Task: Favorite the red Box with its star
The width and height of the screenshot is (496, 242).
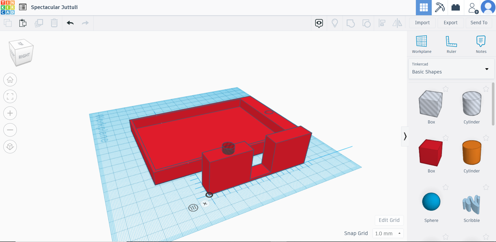Action: tap(446, 138)
